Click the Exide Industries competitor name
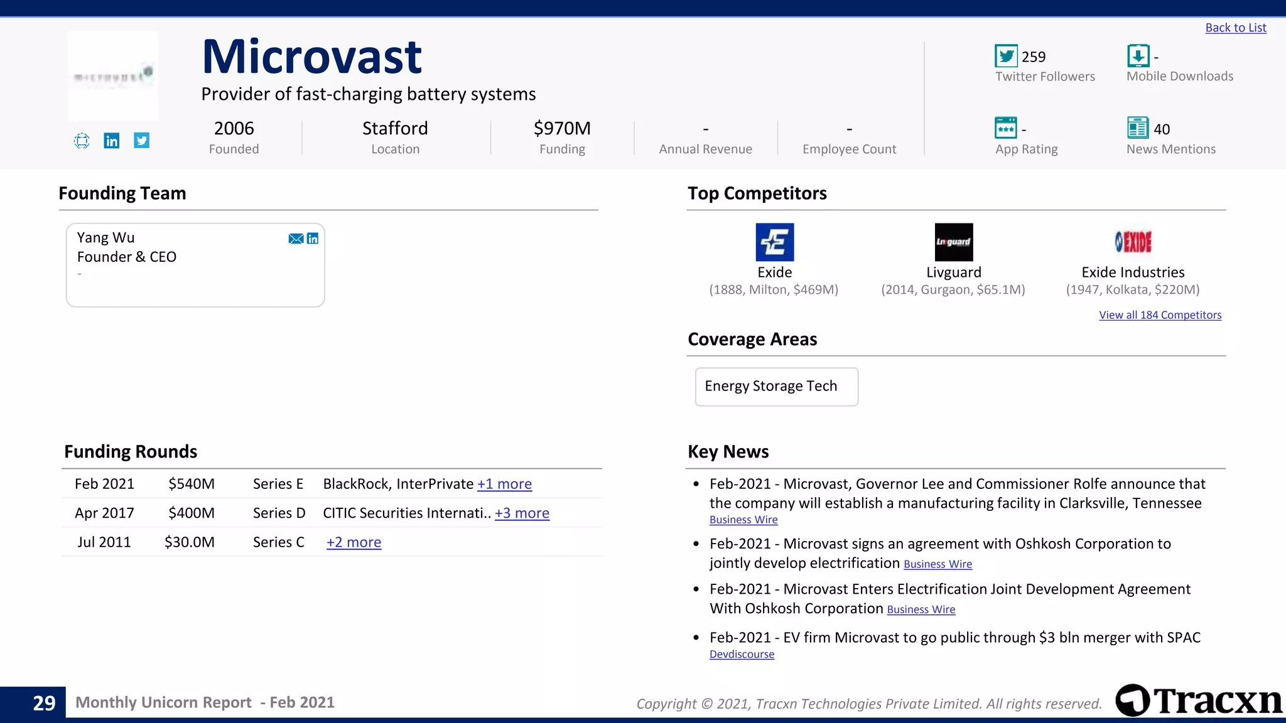The height and width of the screenshot is (723, 1286). 1133,272
